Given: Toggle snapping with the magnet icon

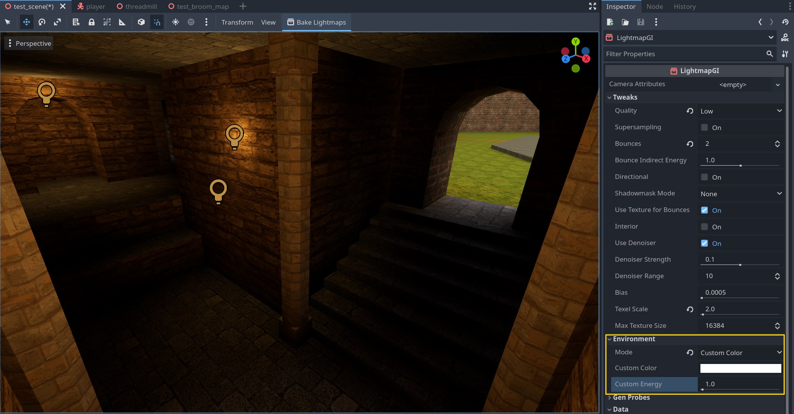Looking at the screenshot, I should [157, 22].
